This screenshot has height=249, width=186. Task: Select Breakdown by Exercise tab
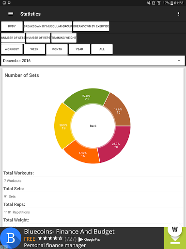(91, 26)
